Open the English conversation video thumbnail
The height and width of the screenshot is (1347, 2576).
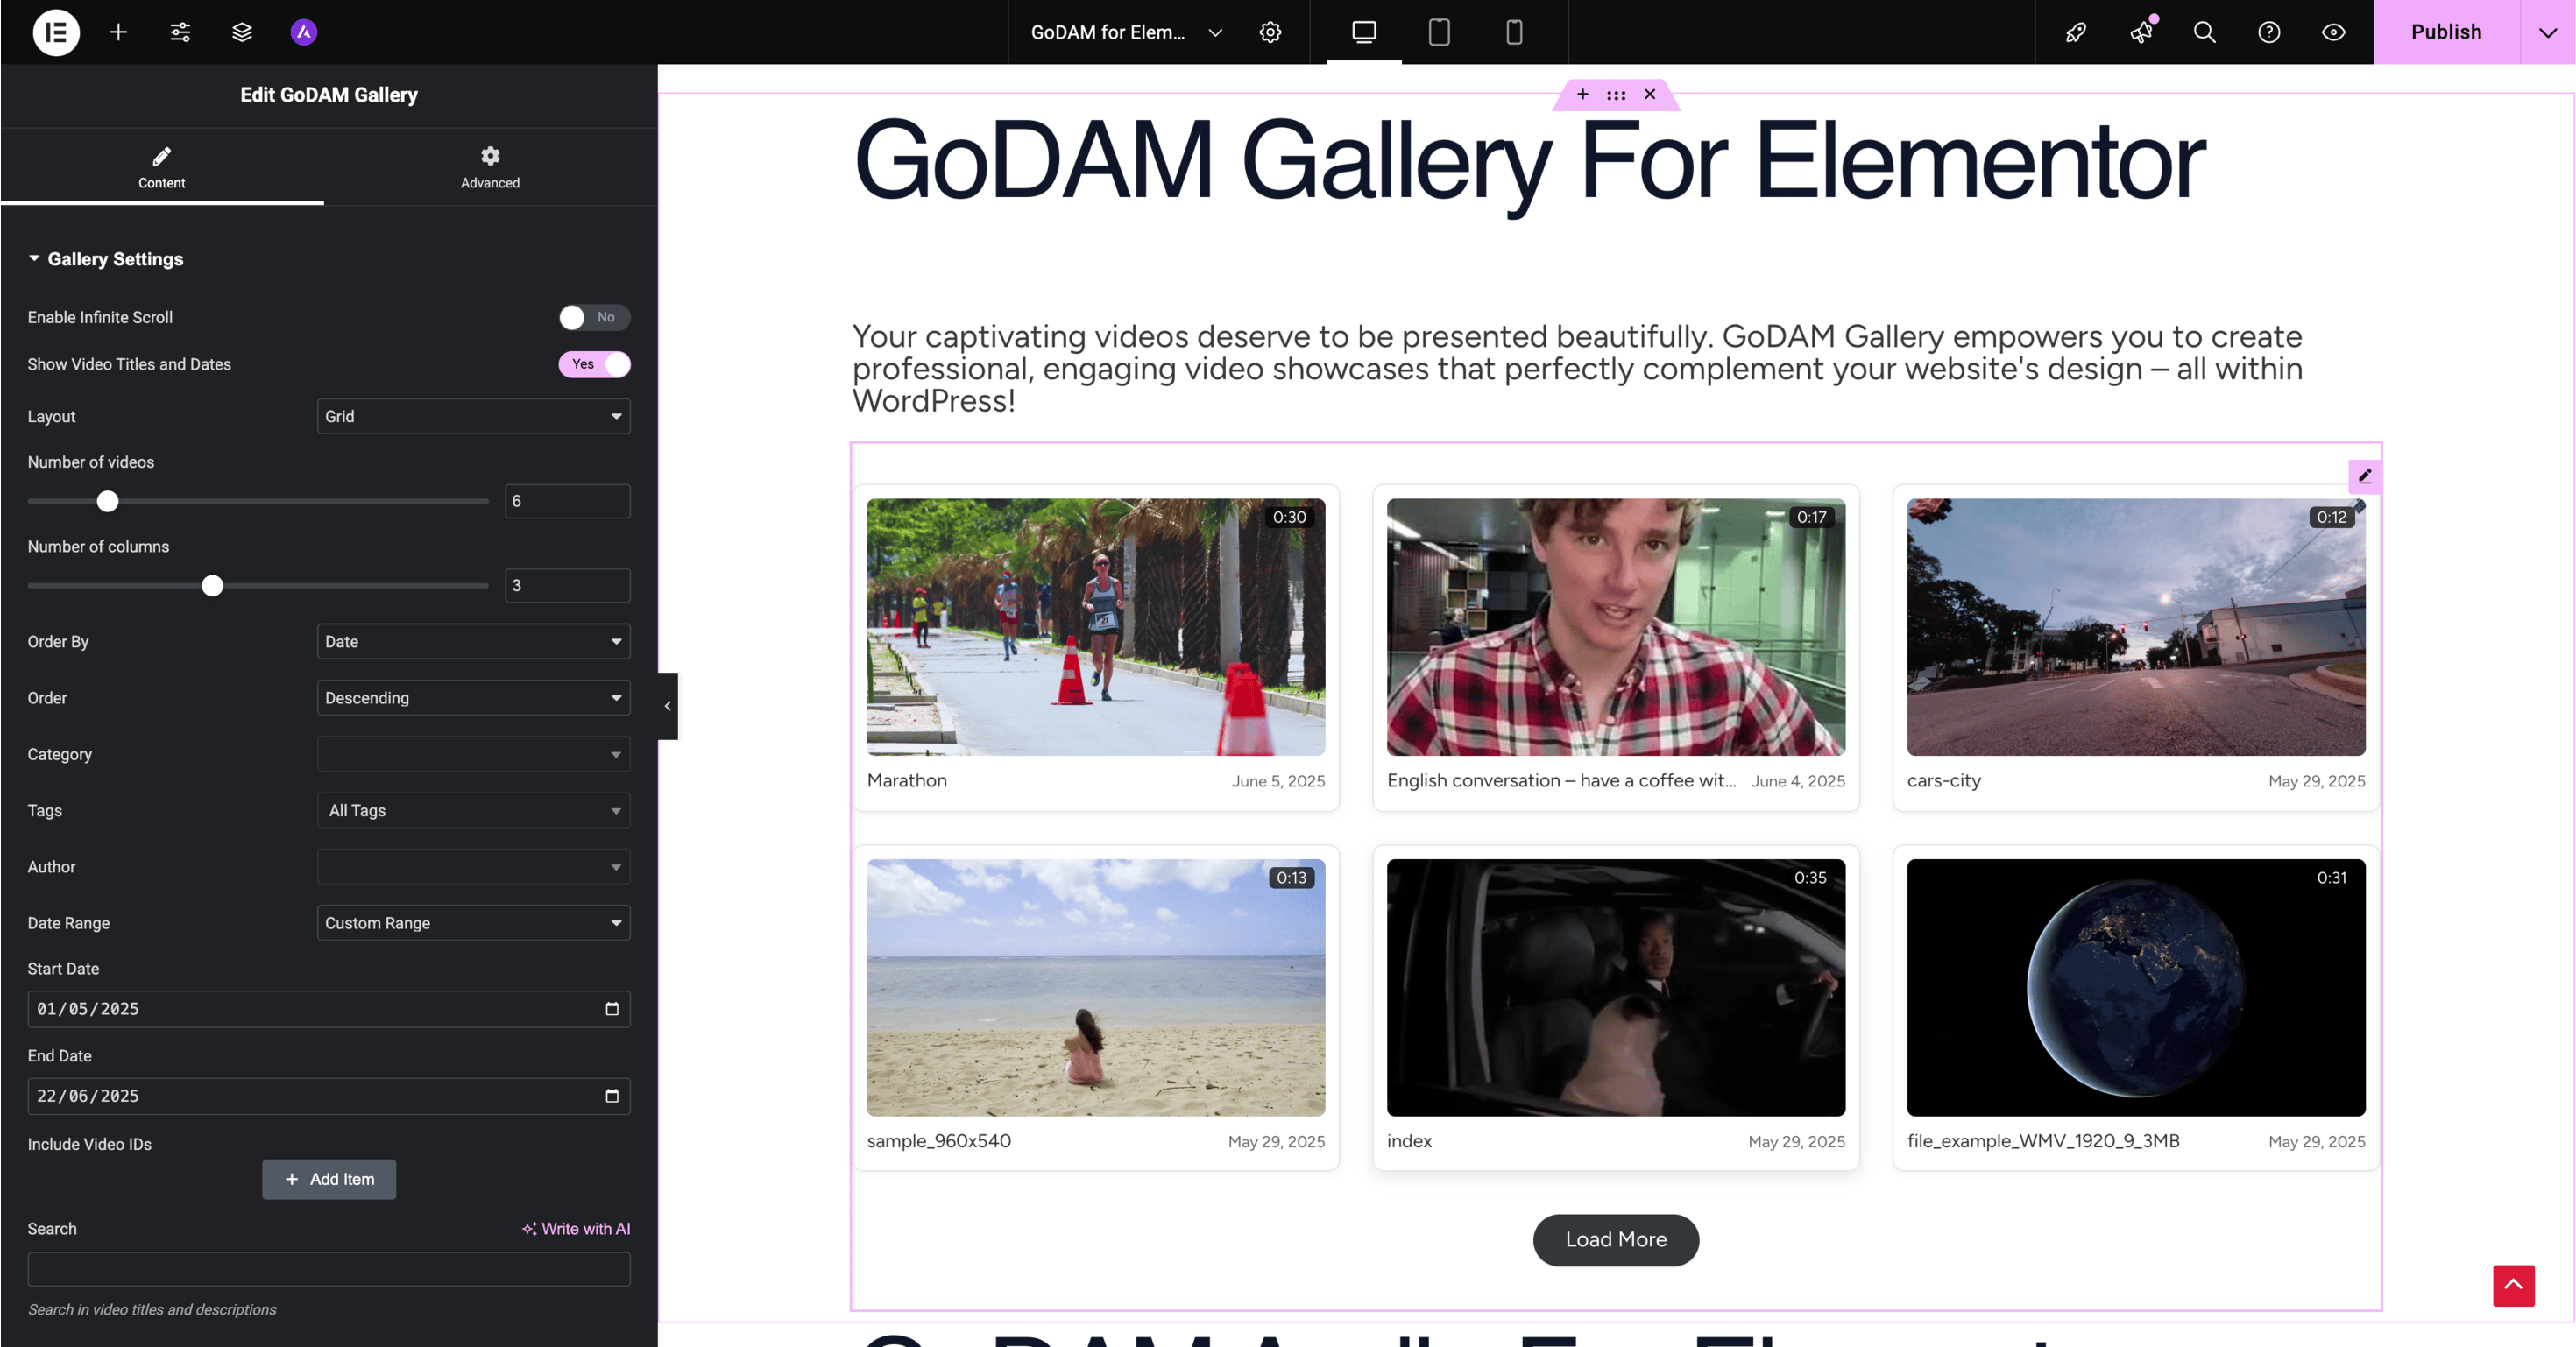[1615, 626]
